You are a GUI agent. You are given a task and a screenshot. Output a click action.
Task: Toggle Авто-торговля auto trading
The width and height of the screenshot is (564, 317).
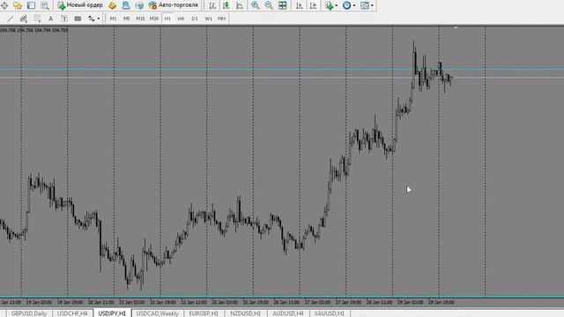[174, 5]
